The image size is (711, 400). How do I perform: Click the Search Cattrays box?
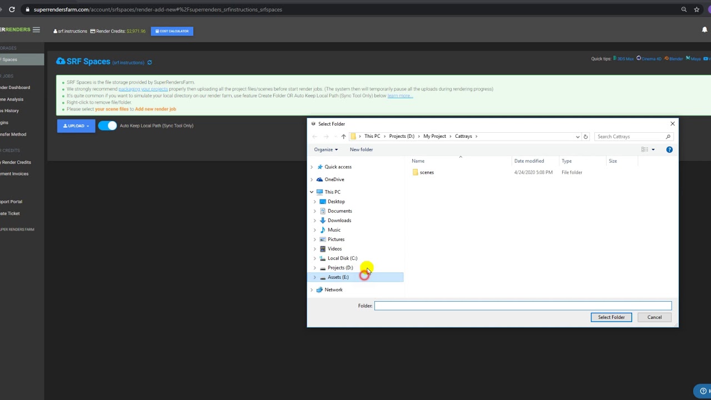pyautogui.click(x=633, y=137)
